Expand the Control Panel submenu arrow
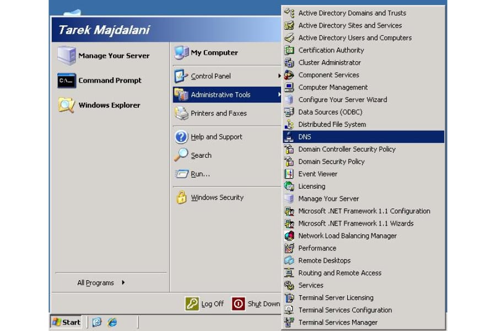Viewport: 496px width, 331px height. [279, 76]
